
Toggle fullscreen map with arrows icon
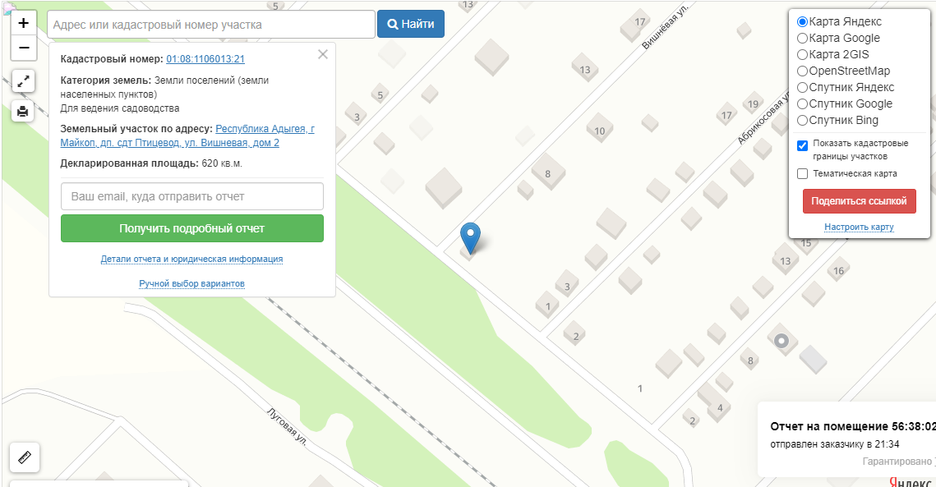click(23, 81)
